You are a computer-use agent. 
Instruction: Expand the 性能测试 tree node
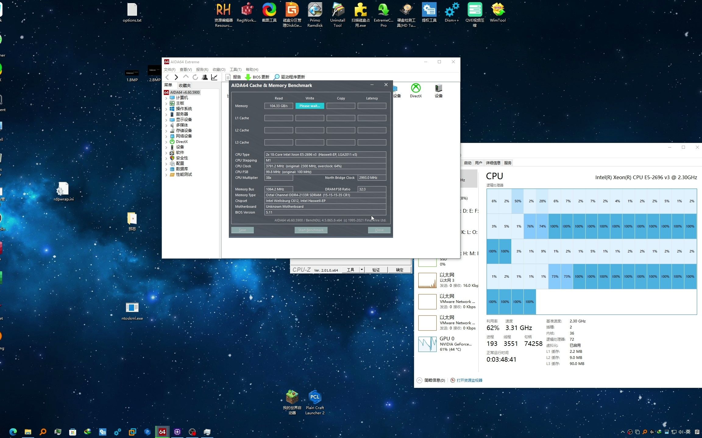click(166, 175)
